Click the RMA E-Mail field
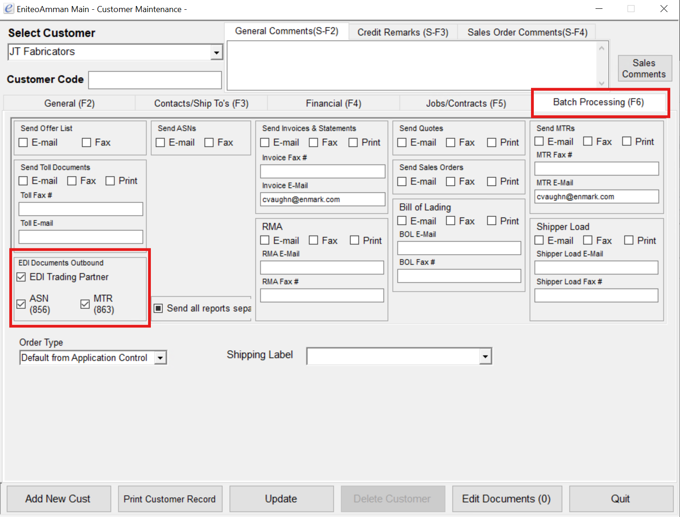The height and width of the screenshot is (517, 680). tap(322, 268)
